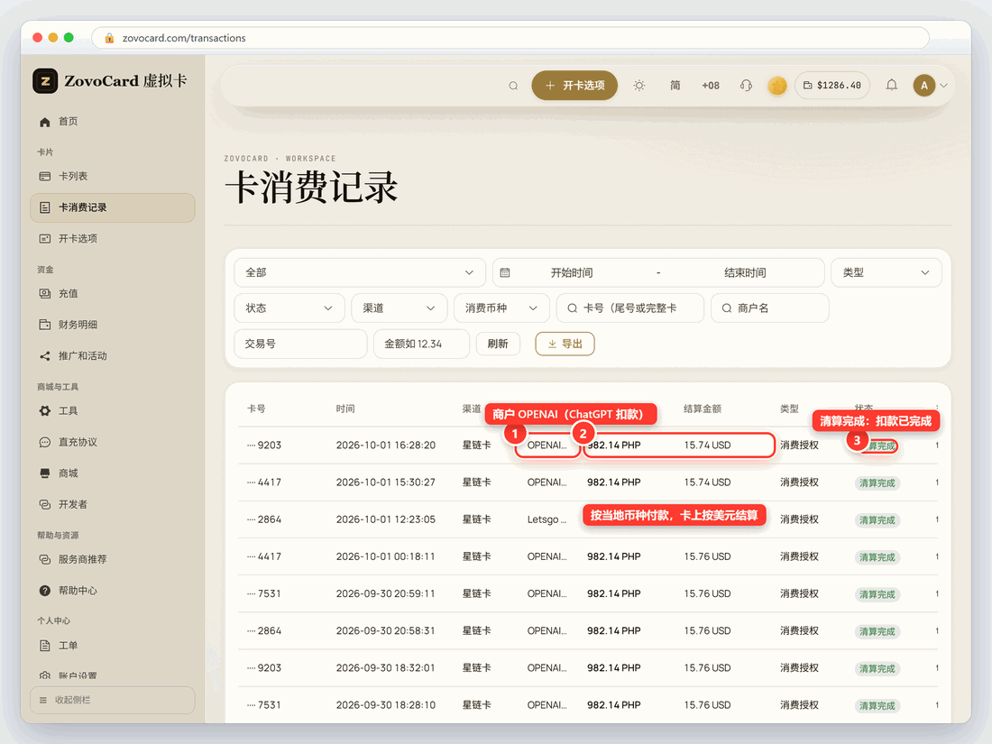Image resolution: width=992 pixels, height=744 pixels.
Task: Click 清算完成 badge in 15:30:27 row
Action: coord(877,482)
